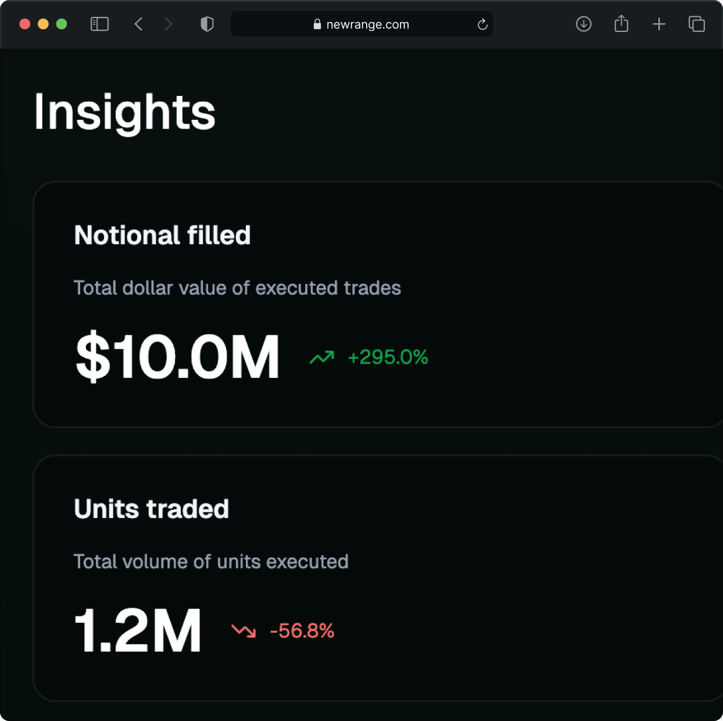Reload the current page
Screen dimensions: 723x721
pyautogui.click(x=482, y=24)
